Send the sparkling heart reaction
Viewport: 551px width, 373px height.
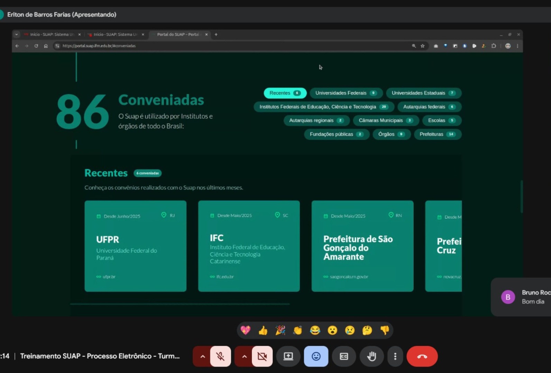(246, 330)
